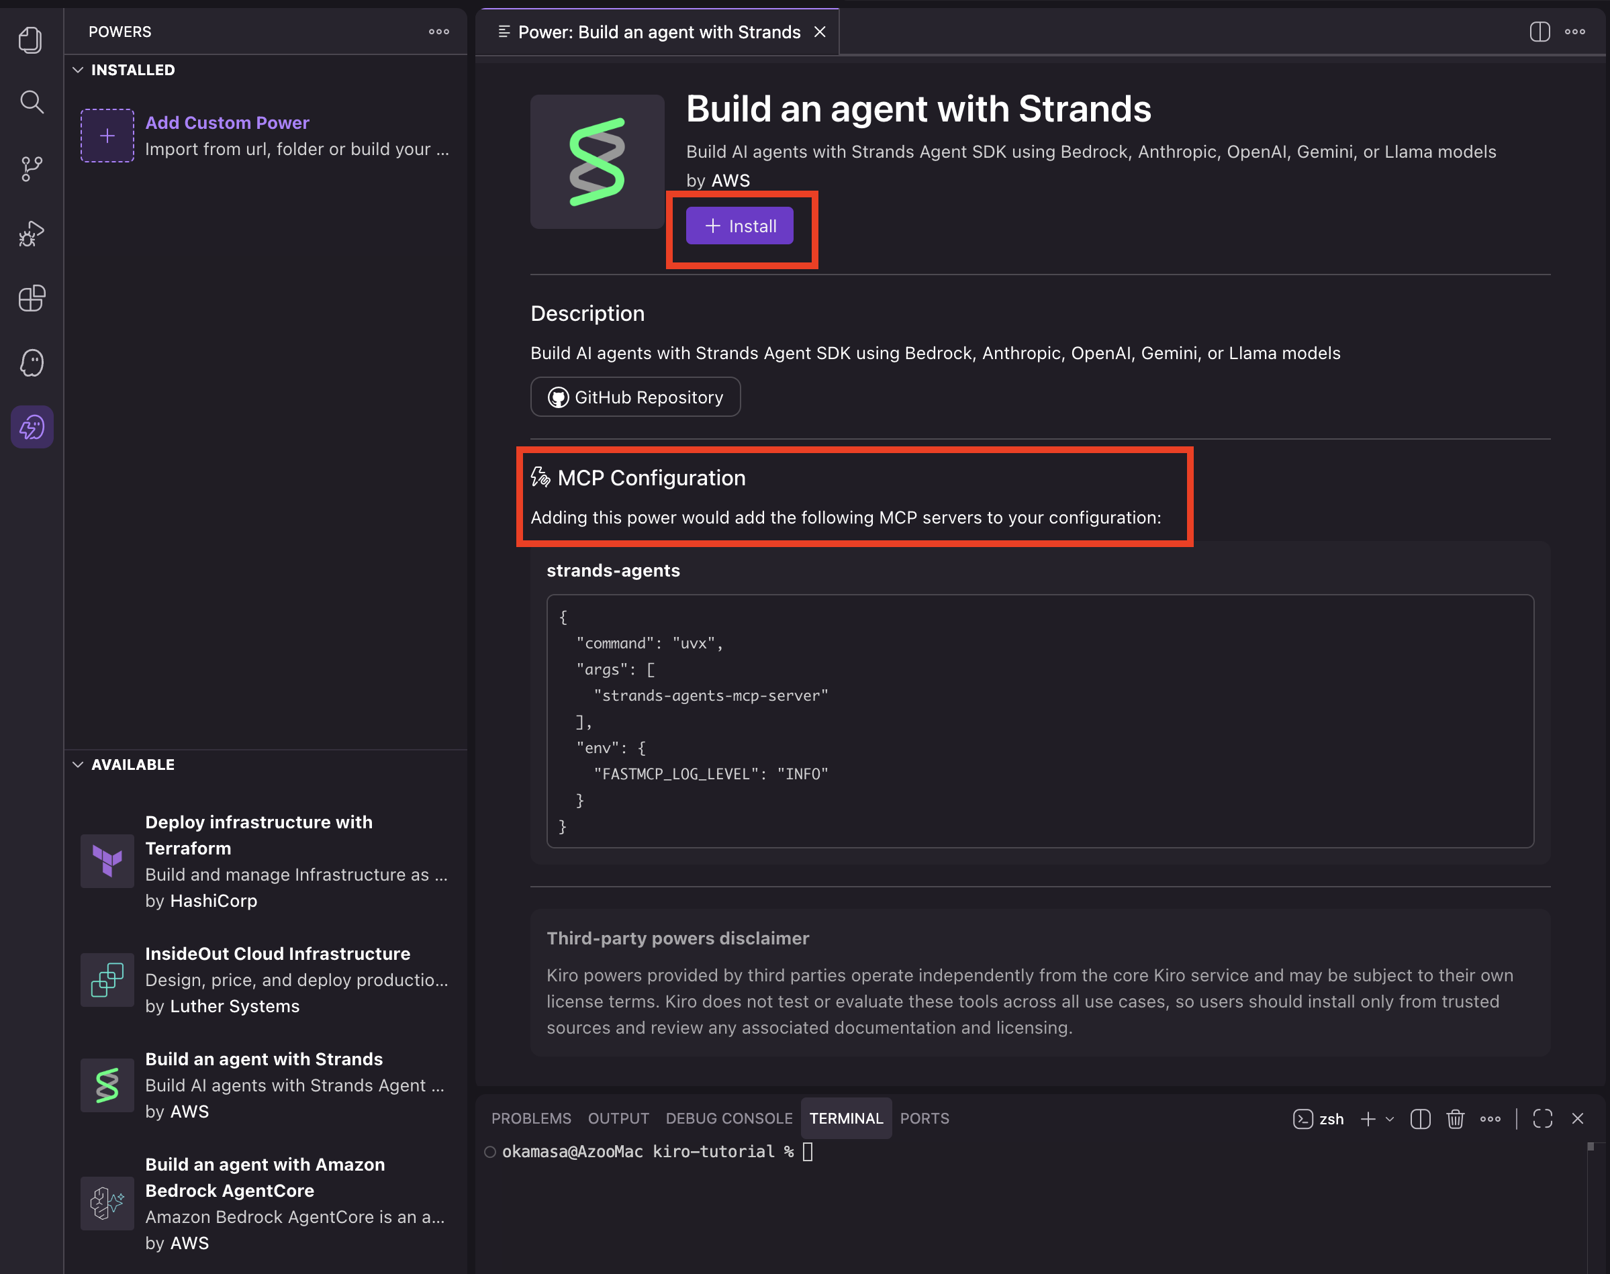Open the POWERS panel more actions menu

(x=438, y=32)
